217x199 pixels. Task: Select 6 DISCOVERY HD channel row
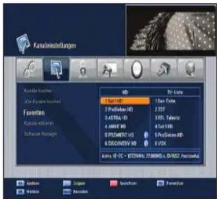coord(125,143)
